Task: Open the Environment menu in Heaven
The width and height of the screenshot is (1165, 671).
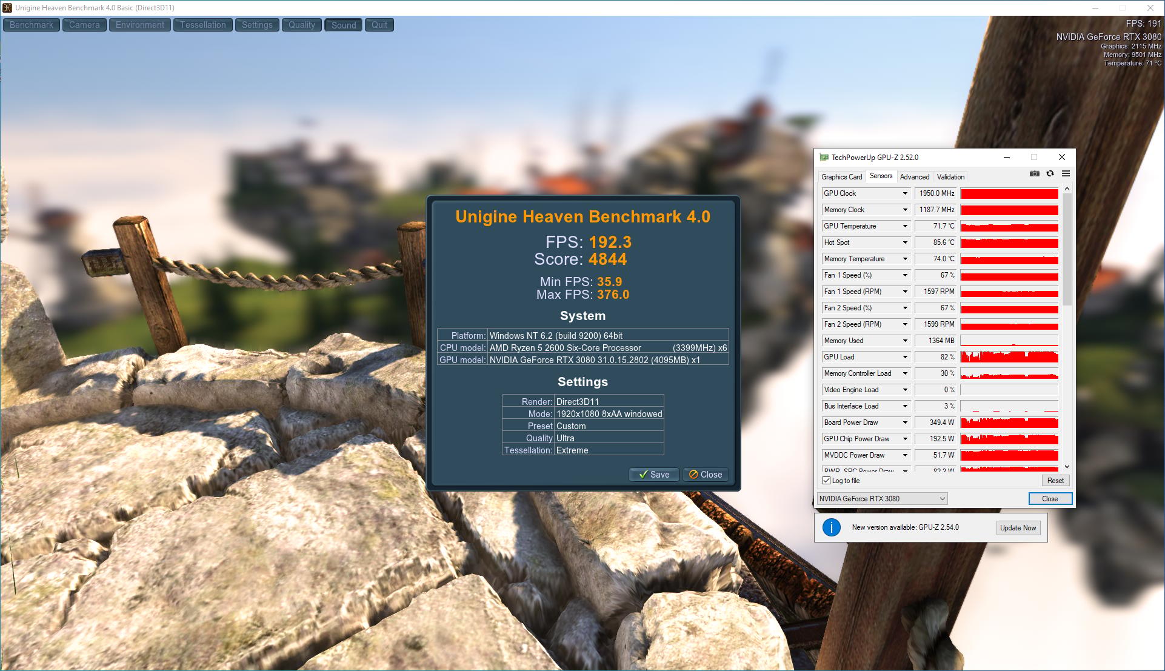Action: tap(140, 25)
